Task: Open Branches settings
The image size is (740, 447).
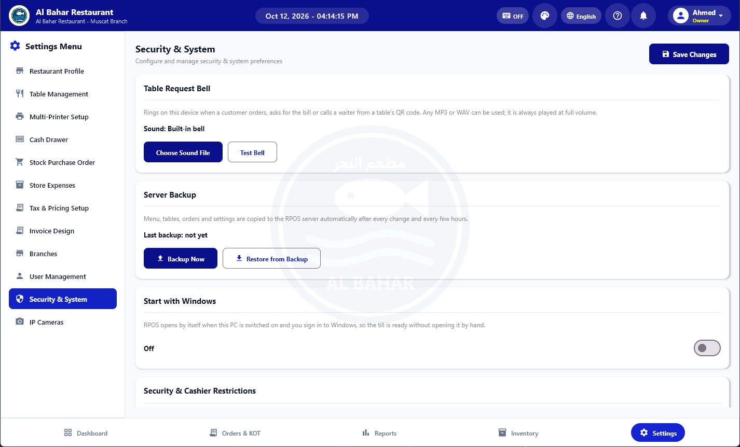Action: point(63,254)
